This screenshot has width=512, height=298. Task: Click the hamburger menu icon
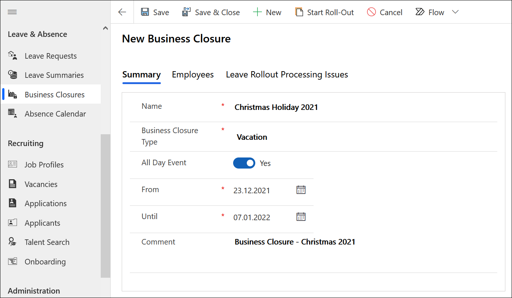[12, 12]
